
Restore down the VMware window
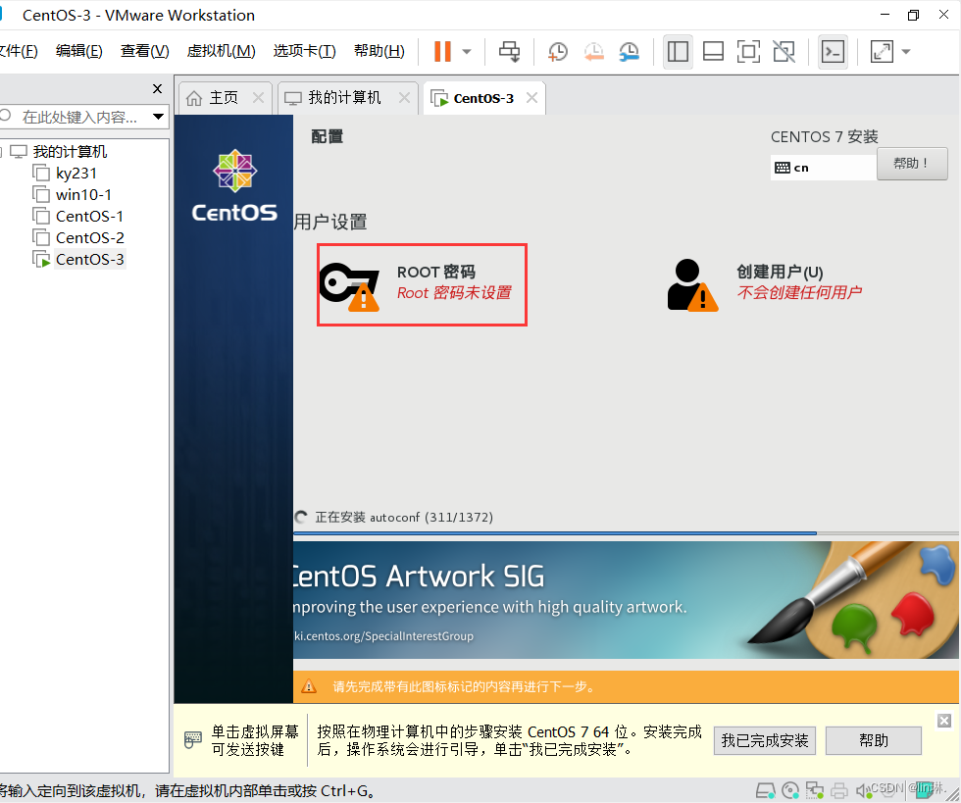coord(913,15)
